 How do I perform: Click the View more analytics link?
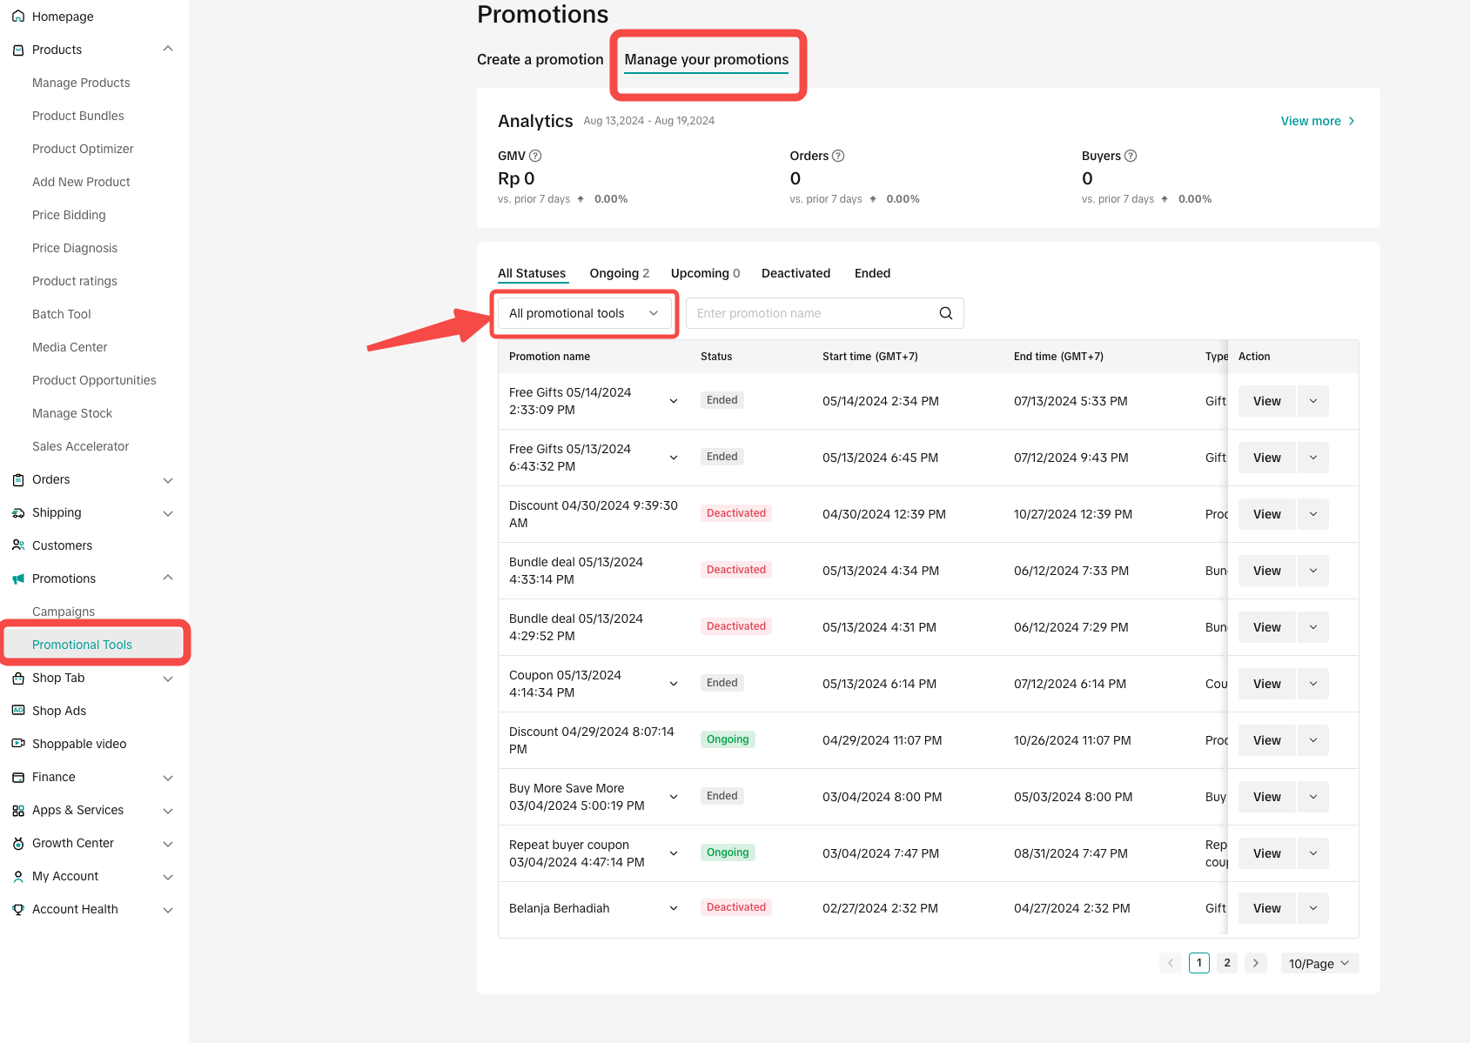(1317, 121)
